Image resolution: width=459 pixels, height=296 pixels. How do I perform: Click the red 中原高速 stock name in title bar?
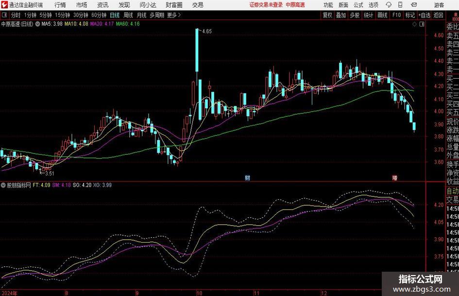click(x=295, y=5)
